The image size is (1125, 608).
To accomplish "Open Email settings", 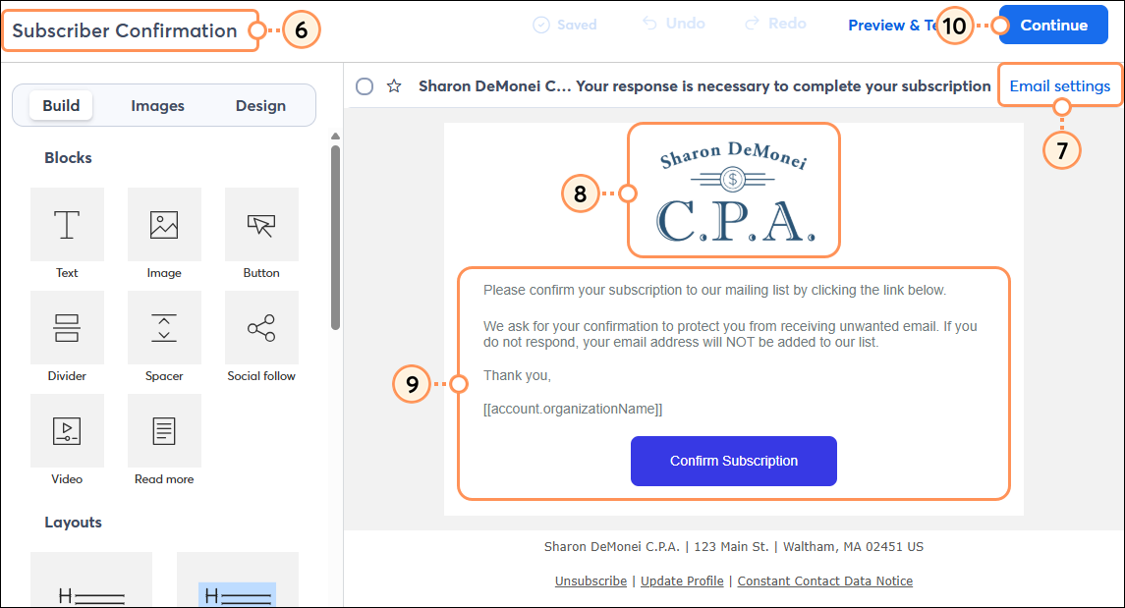I will 1060,85.
